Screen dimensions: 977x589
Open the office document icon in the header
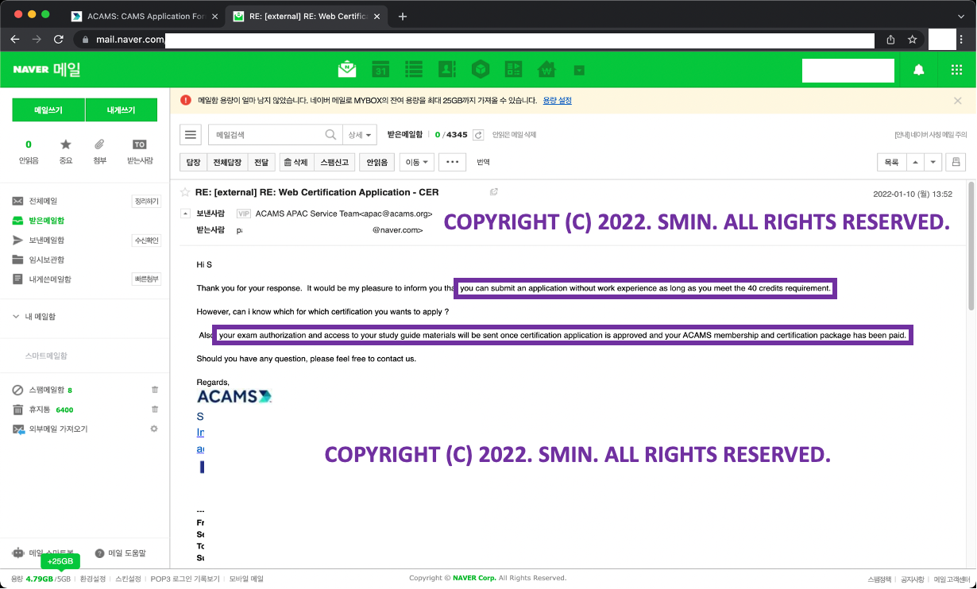(x=514, y=70)
